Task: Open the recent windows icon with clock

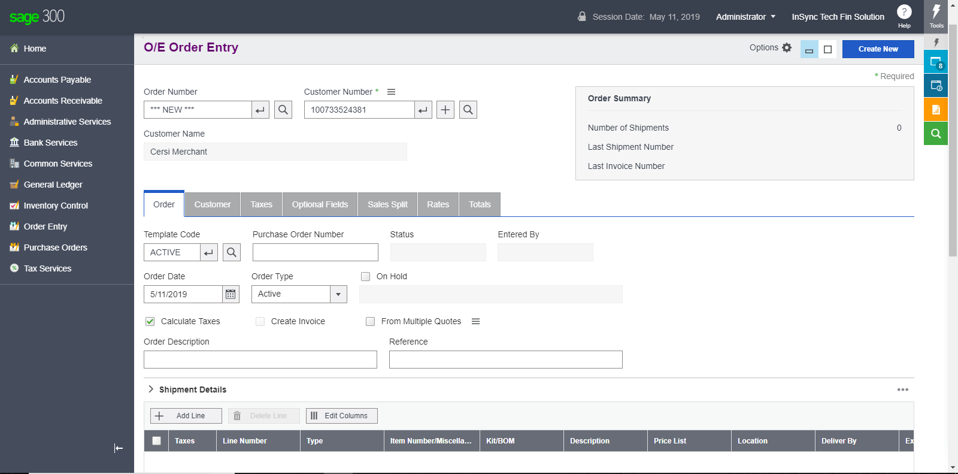Action: click(x=936, y=86)
